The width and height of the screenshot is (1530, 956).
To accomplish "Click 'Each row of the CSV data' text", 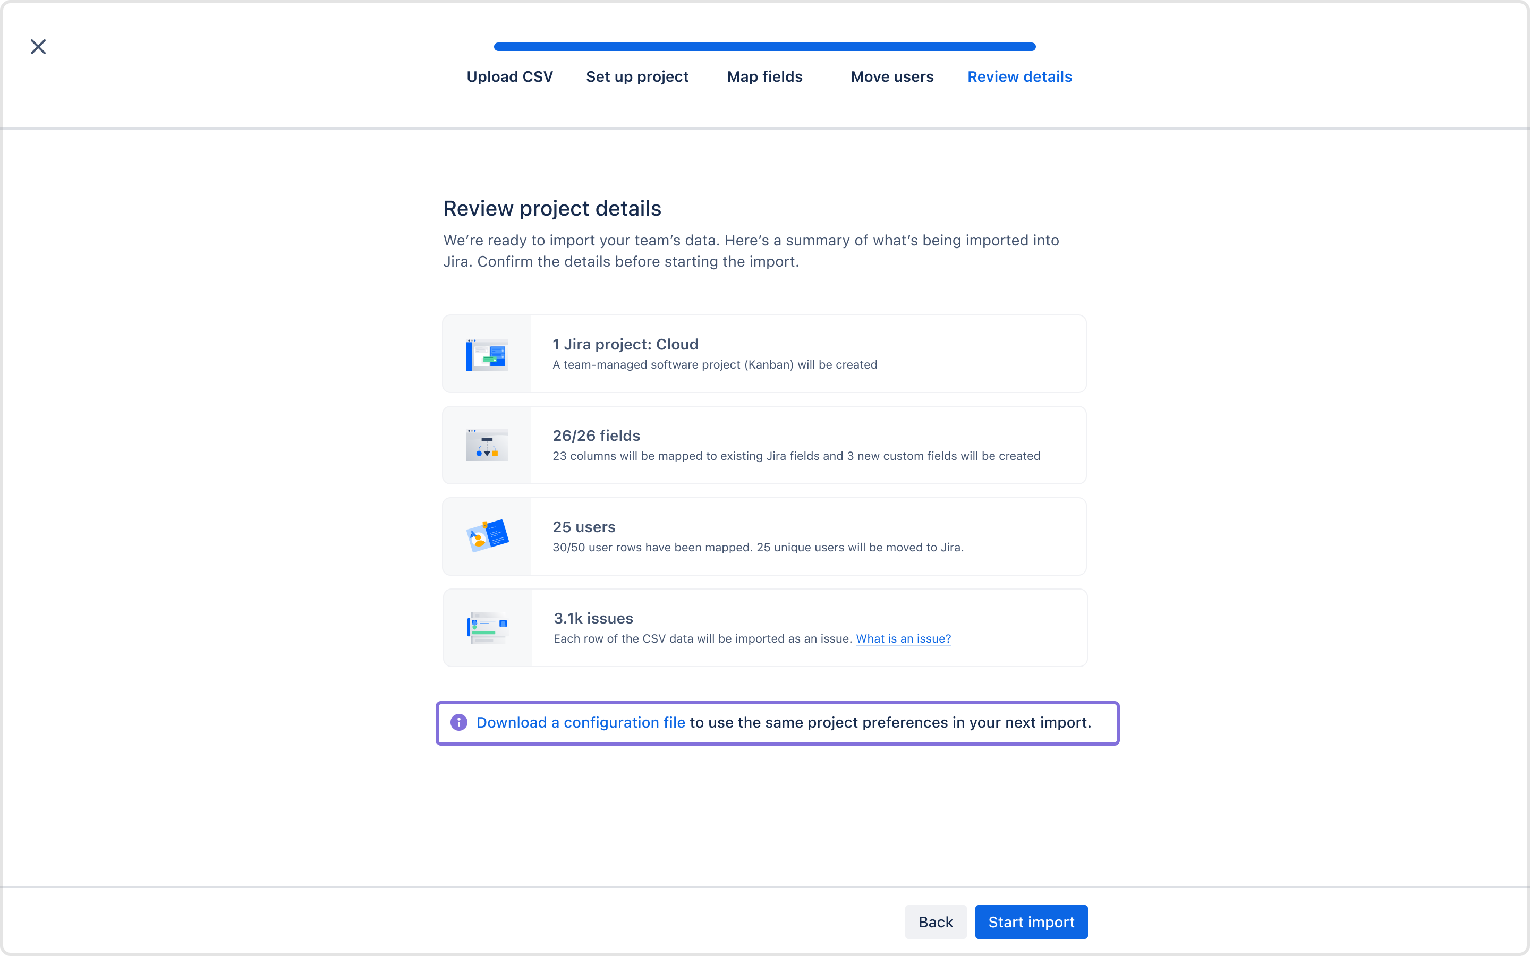I will pos(703,638).
